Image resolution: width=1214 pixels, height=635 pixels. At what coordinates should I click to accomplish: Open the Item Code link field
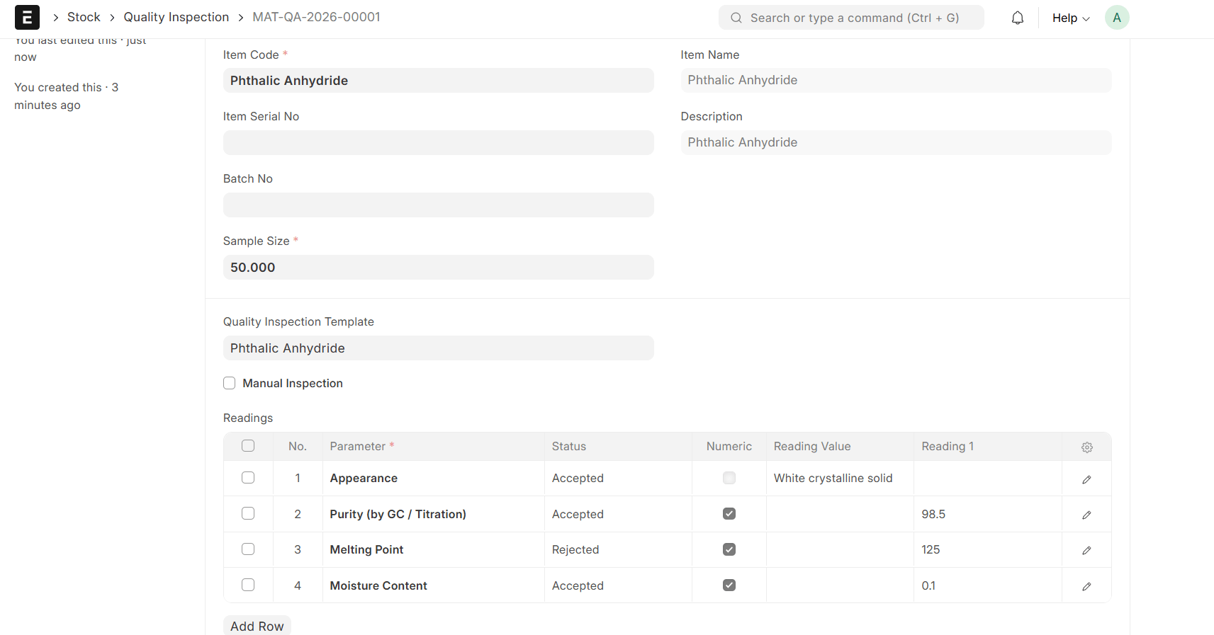438,81
